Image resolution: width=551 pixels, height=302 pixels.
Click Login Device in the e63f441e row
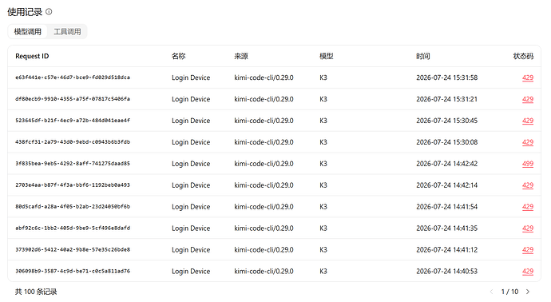(x=191, y=77)
